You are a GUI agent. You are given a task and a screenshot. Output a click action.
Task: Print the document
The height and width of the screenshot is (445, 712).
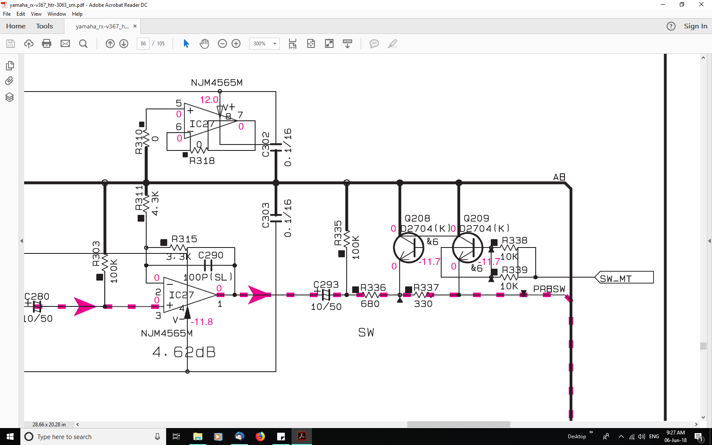[47, 44]
